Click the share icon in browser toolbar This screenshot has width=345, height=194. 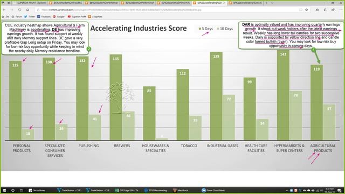click(333, 10)
